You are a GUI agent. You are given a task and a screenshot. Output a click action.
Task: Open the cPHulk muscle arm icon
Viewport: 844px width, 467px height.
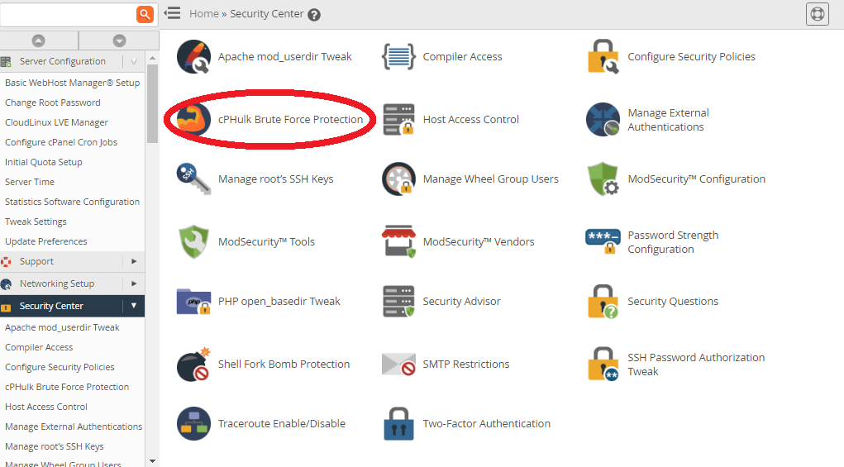[193, 120]
